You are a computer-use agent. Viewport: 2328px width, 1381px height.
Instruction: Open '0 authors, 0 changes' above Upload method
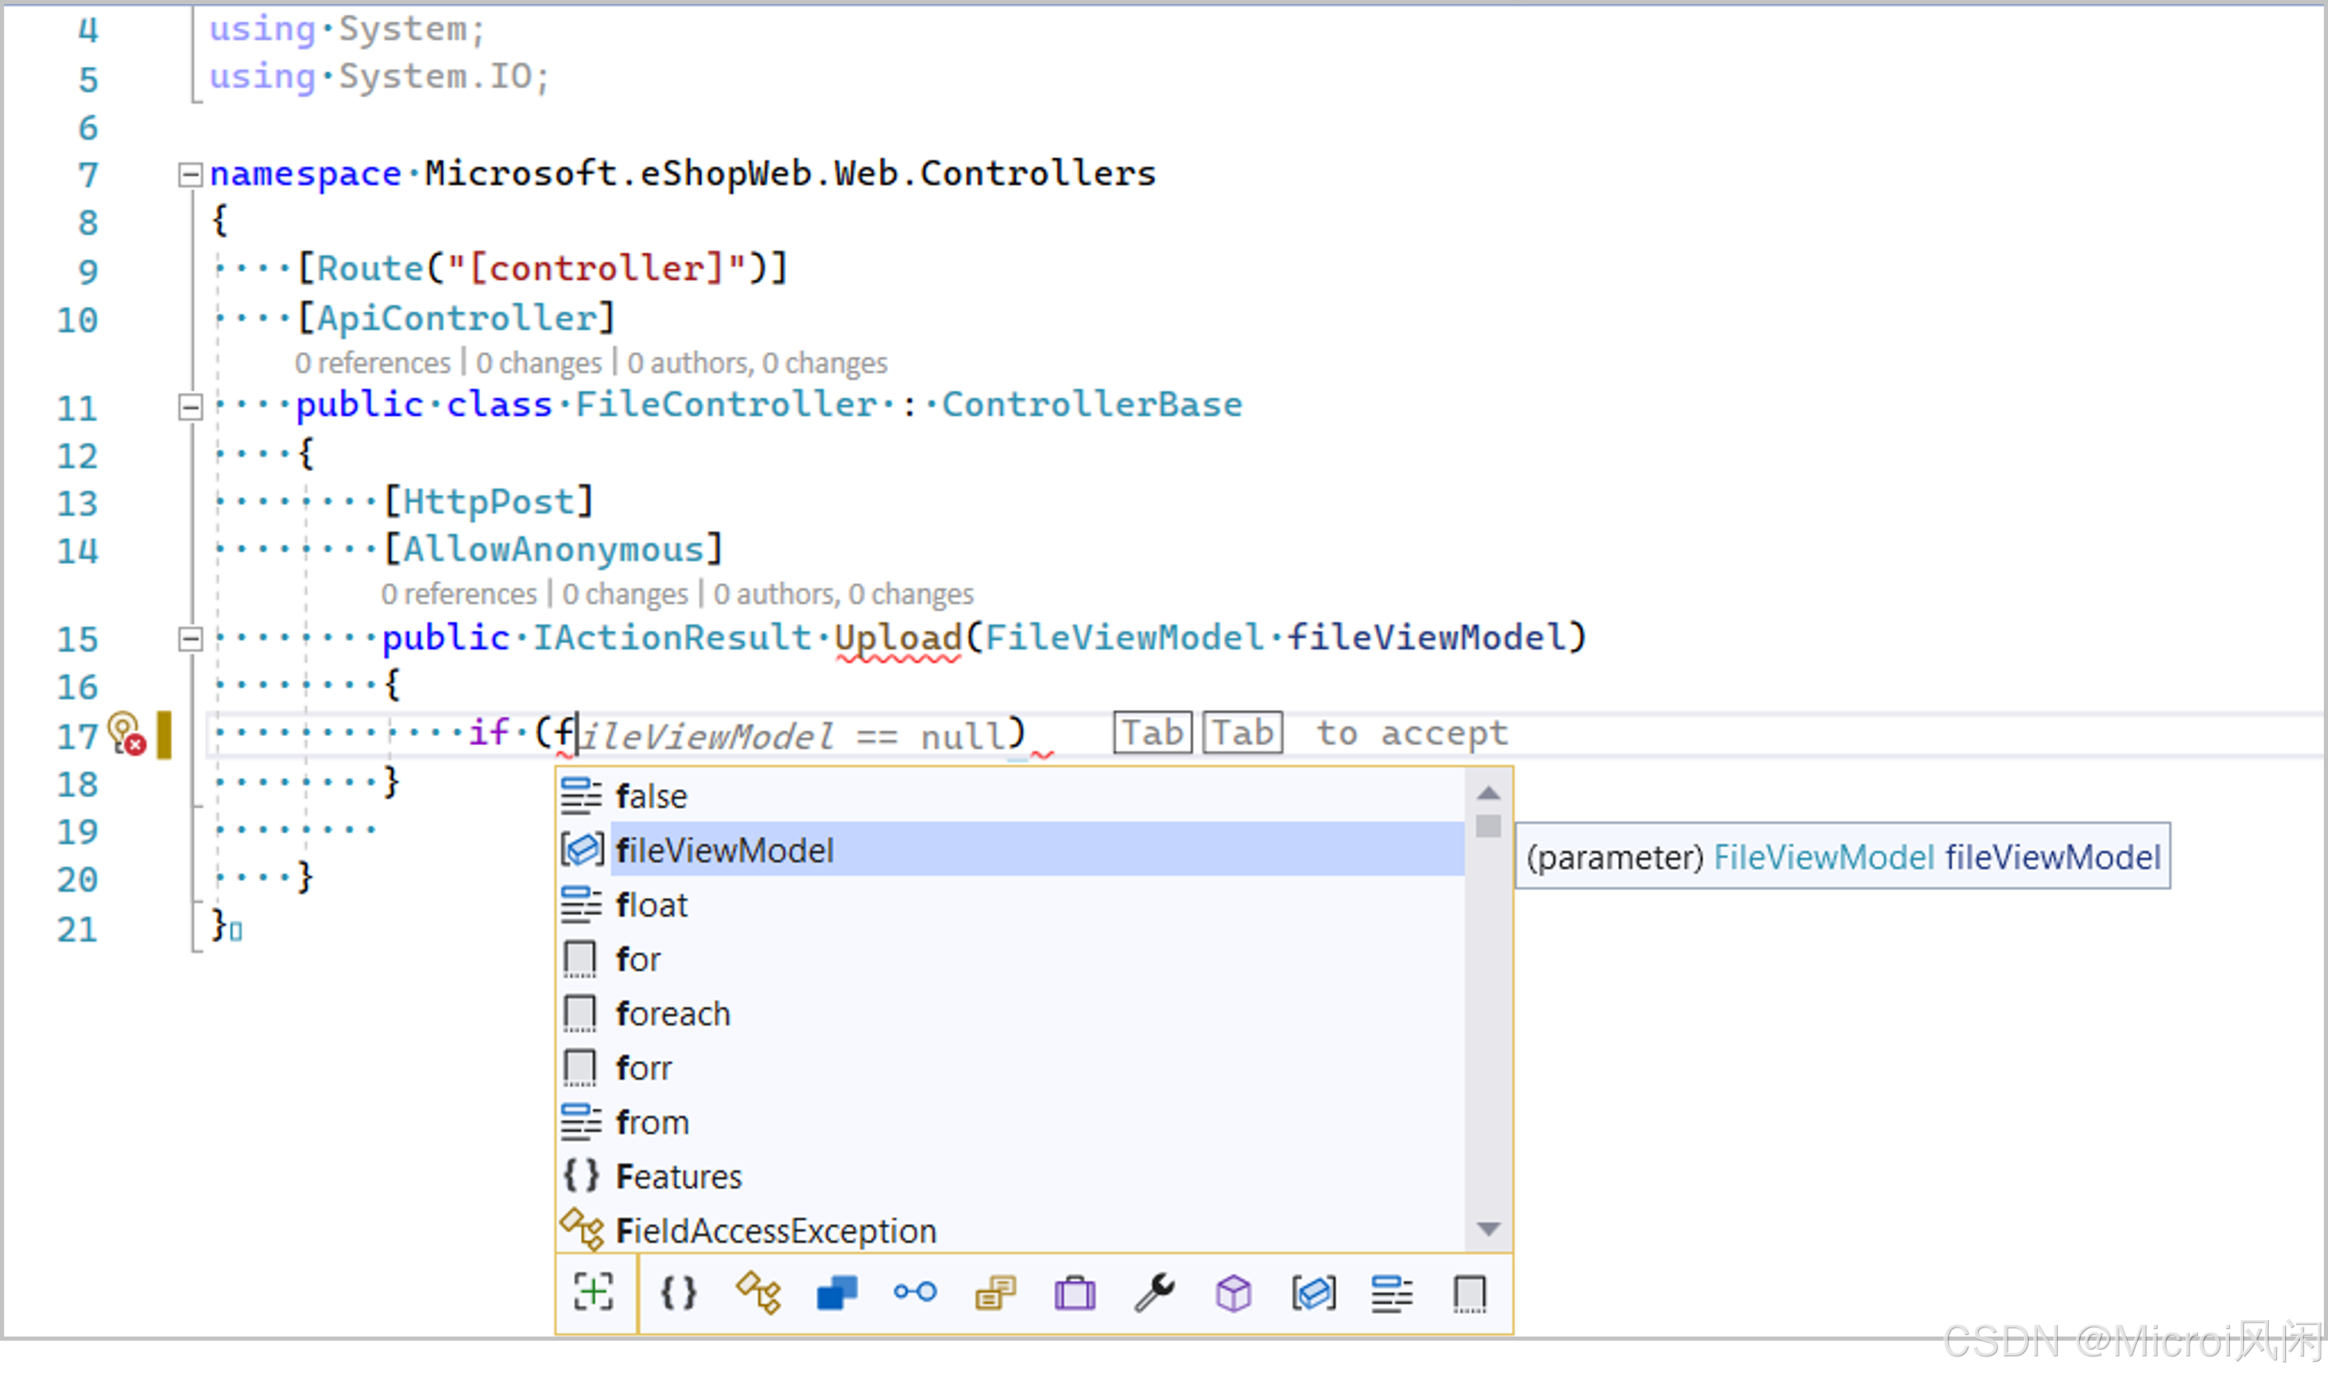pyautogui.click(x=844, y=594)
